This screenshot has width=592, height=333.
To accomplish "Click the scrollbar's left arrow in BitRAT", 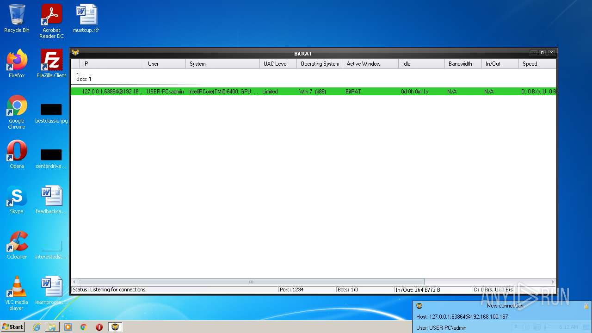I will tap(74, 282).
